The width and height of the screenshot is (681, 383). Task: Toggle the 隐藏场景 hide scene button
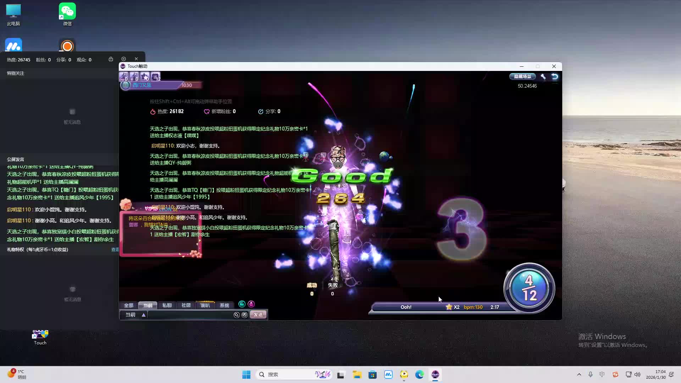[x=522, y=77]
